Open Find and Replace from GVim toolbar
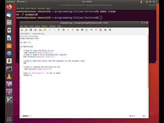164x123 pixels. coord(64,30)
